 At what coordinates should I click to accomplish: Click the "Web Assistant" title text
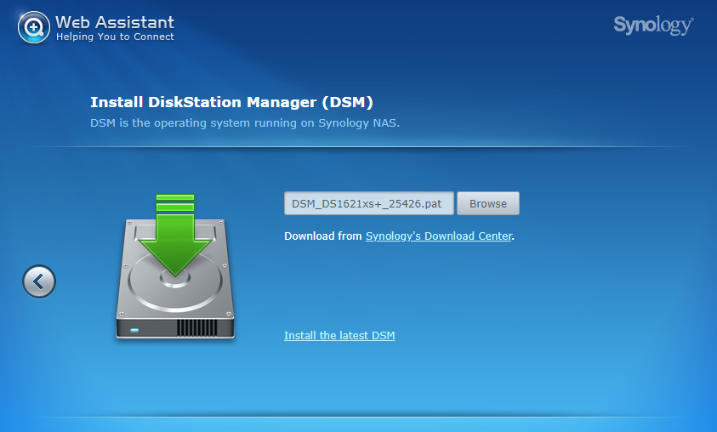click(115, 22)
